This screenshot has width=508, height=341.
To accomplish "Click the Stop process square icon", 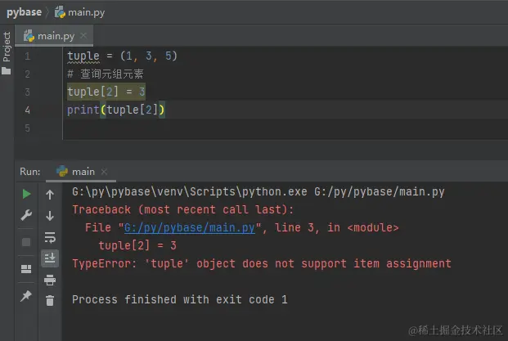I will click(26, 242).
